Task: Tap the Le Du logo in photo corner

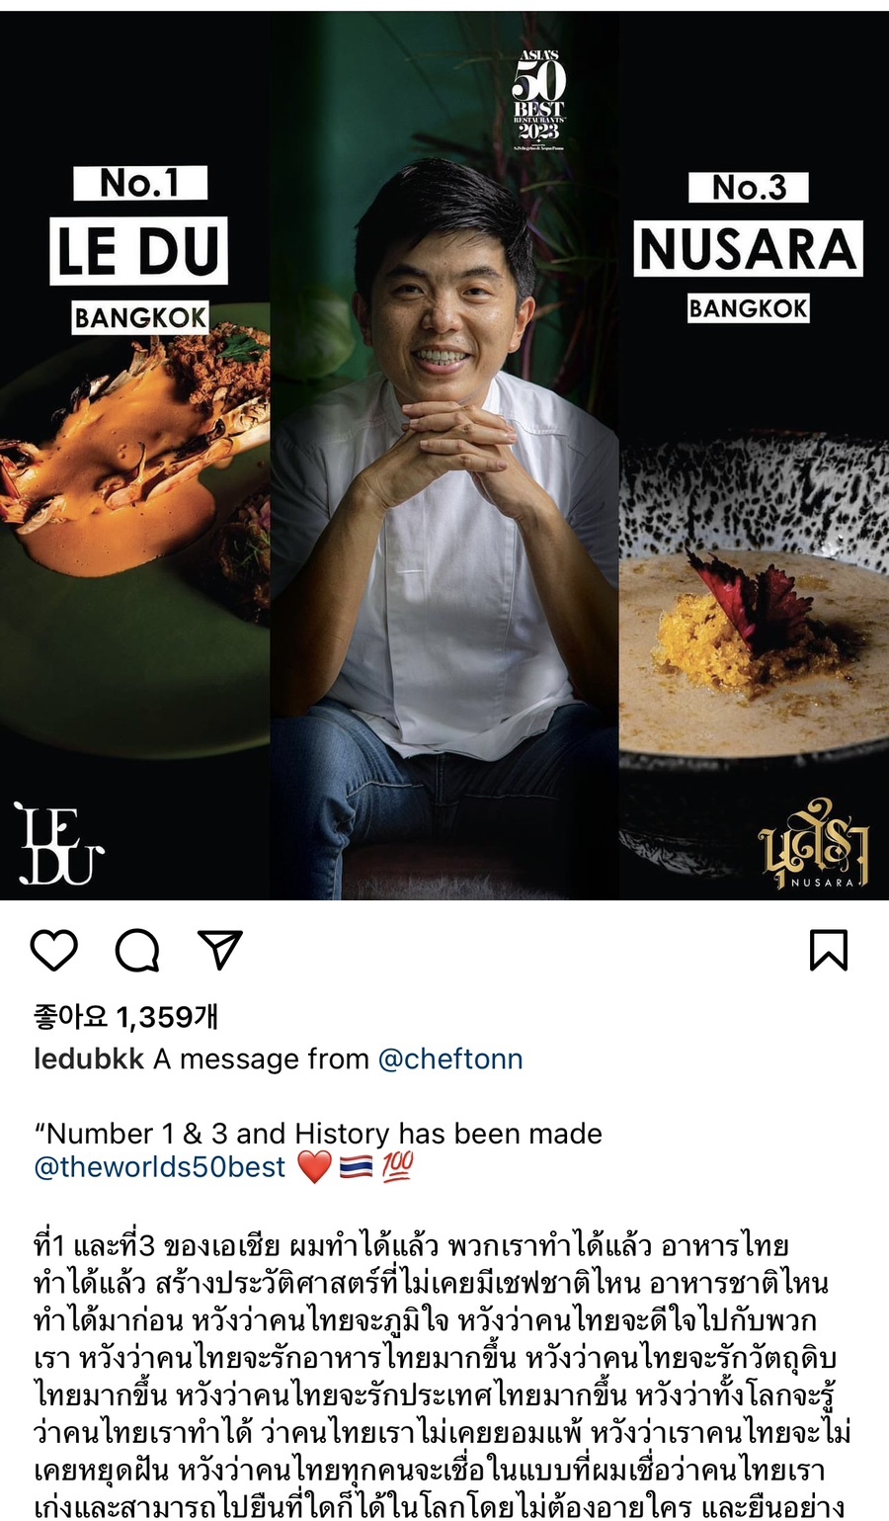Action: click(56, 843)
